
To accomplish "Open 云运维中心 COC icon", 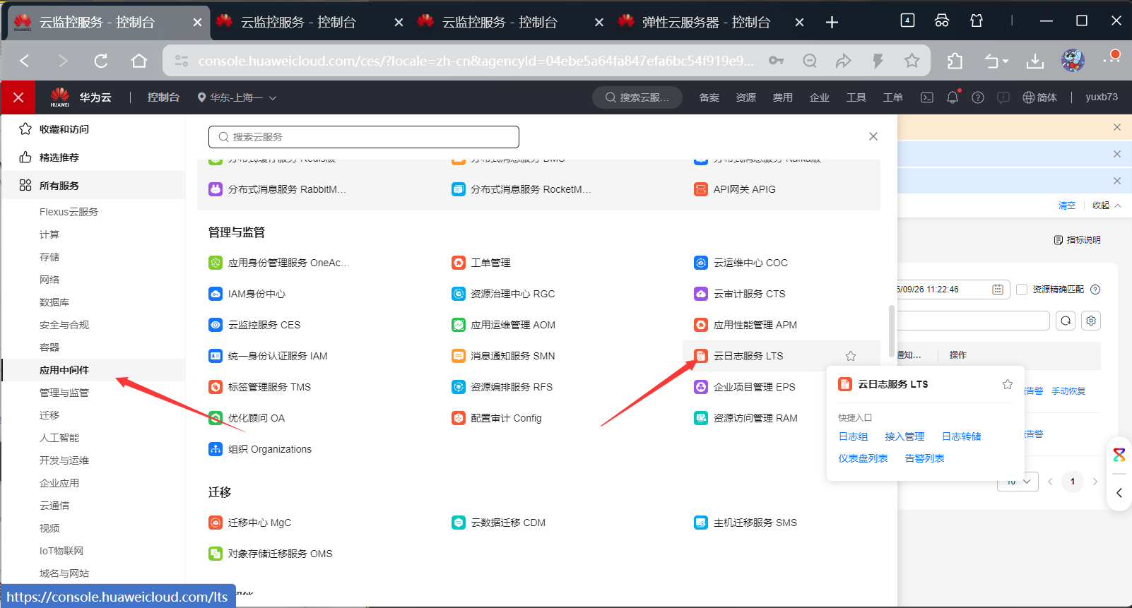I will pyautogui.click(x=701, y=263).
